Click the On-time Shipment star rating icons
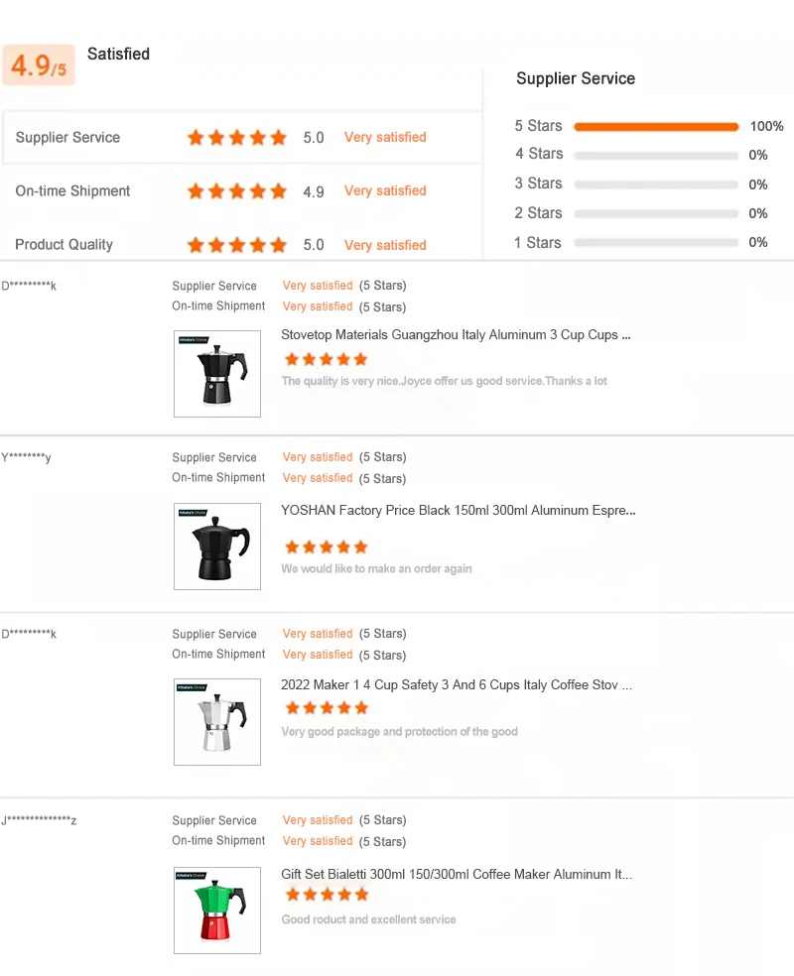 coord(236,191)
